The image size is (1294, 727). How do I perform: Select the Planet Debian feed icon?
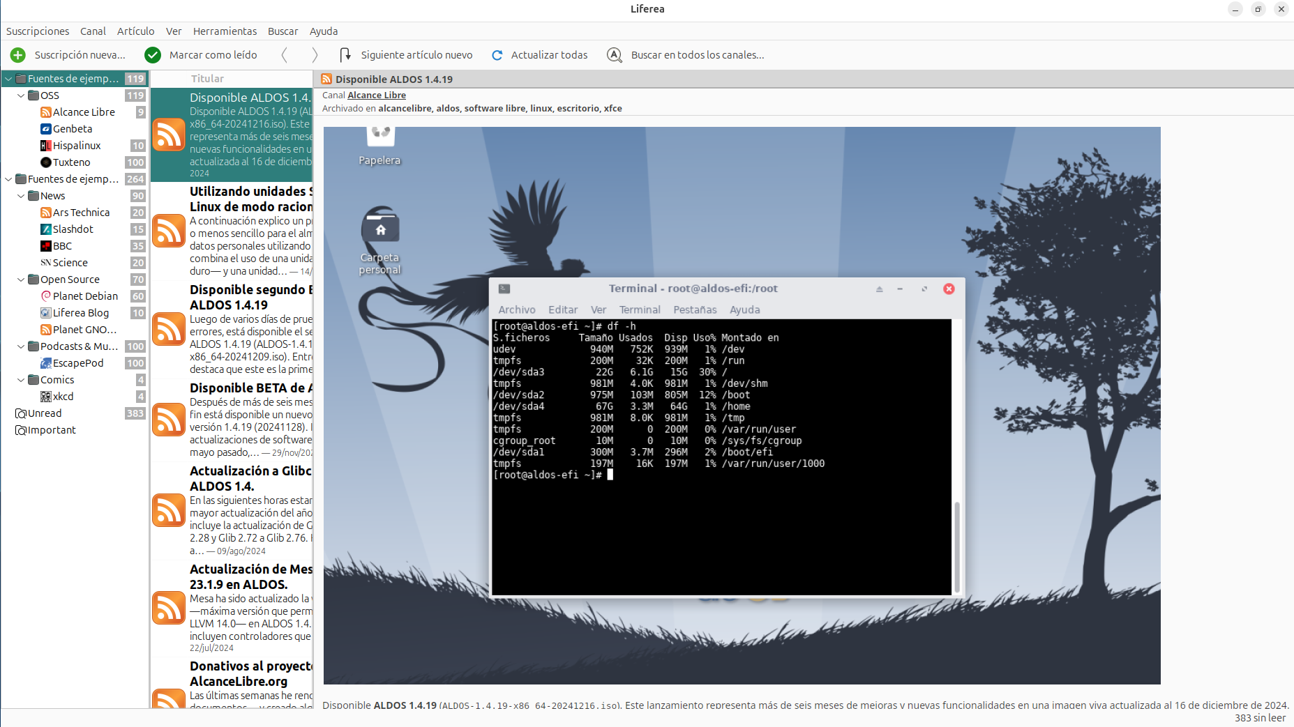[46, 296]
